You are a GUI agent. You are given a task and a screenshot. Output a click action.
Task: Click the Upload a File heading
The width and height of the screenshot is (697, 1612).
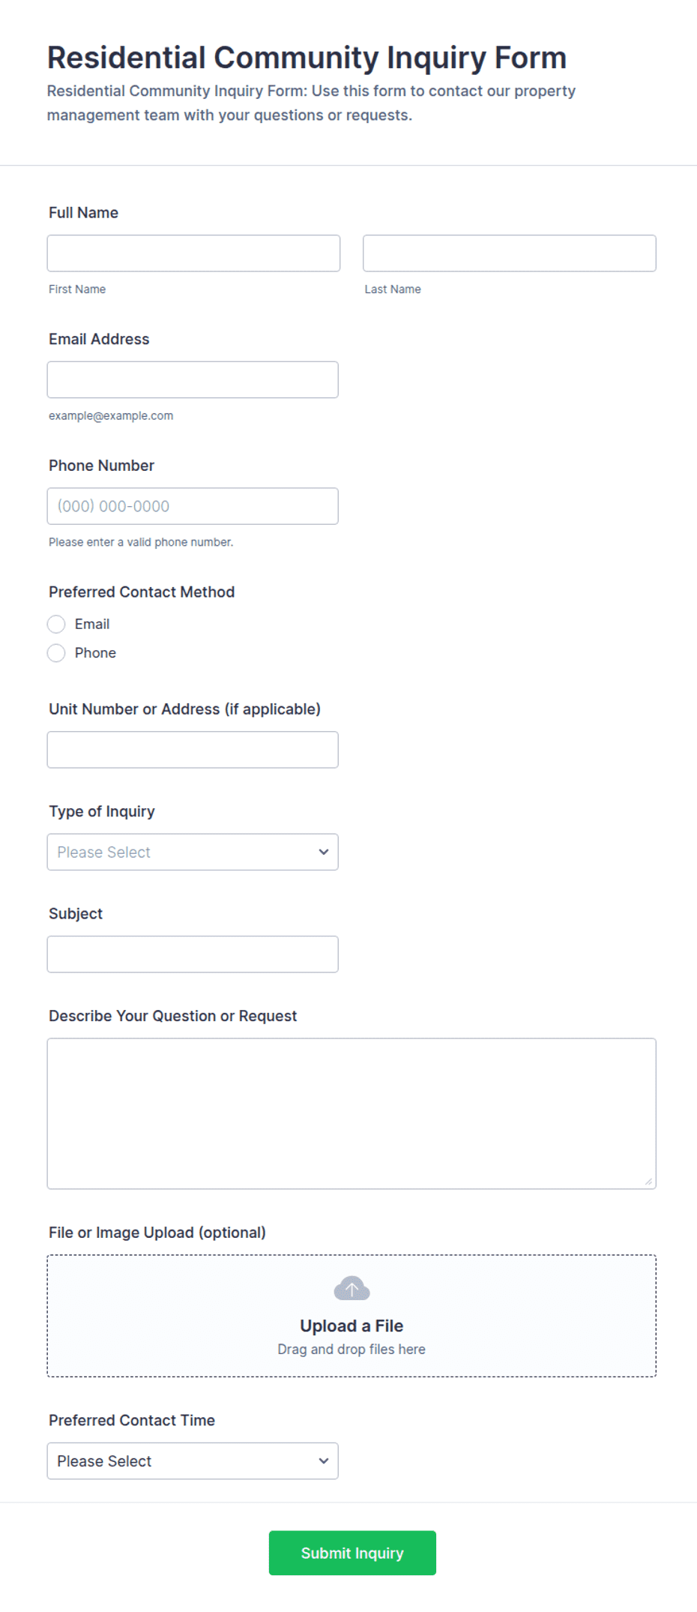pos(351,1326)
